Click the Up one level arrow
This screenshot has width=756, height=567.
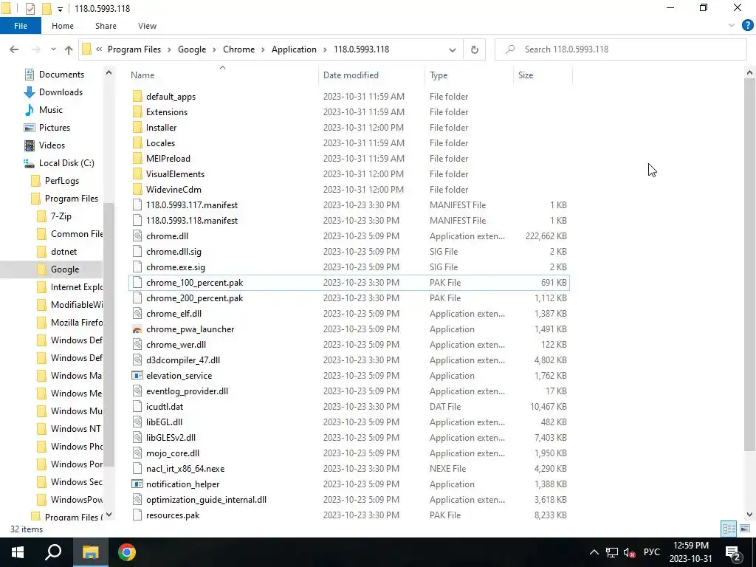point(69,49)
